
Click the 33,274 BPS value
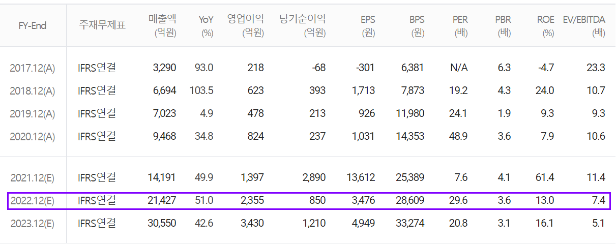410,223
